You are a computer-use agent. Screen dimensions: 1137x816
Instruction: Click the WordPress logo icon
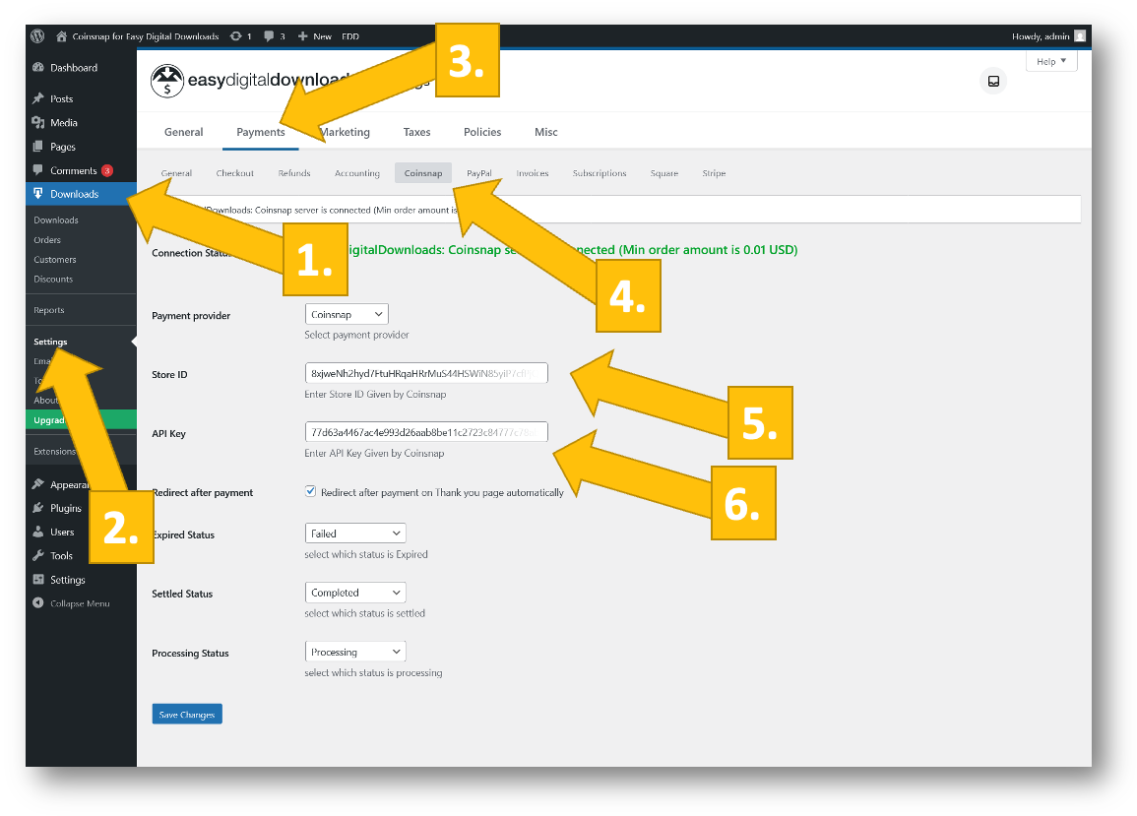pyautogui.click(x=37, y=35)
